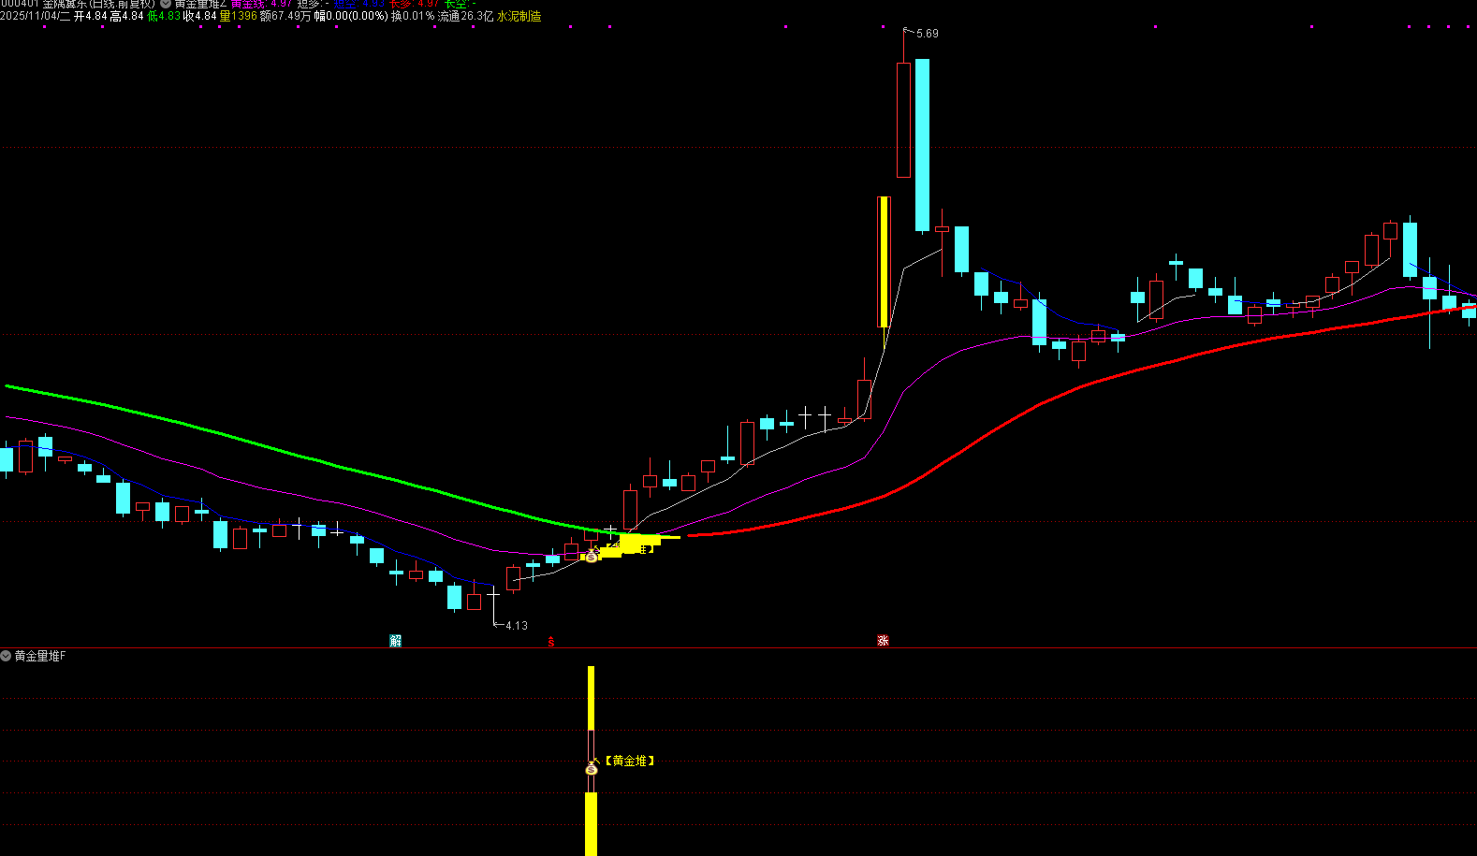1477x856 pixels.
Task: Click the blue 短空 indicator value
Action: coord(359,4)
